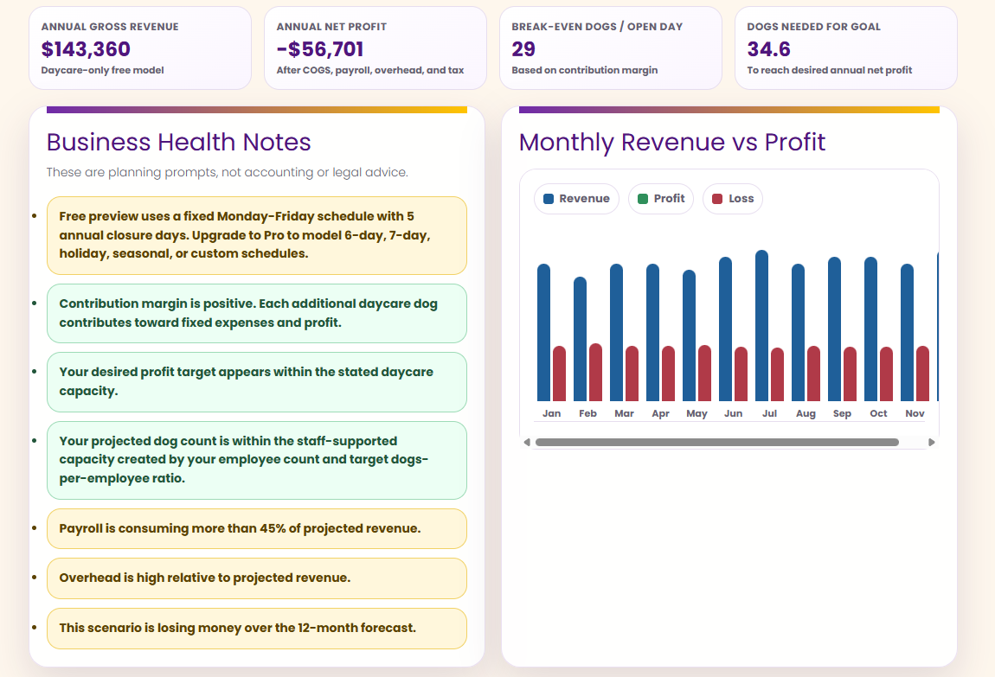The image size is (995, 677).
Task: Click the Jul axis label
Action: [x=770, y=413]
